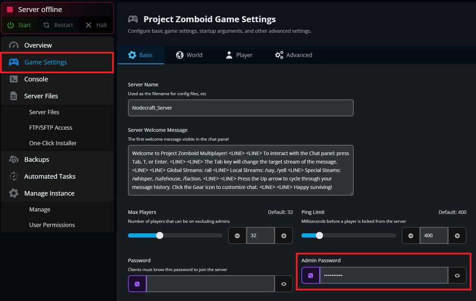Click the purple lock icon in the Password field
This screenshot has width=476, height=301.
[x=137, y=283]
